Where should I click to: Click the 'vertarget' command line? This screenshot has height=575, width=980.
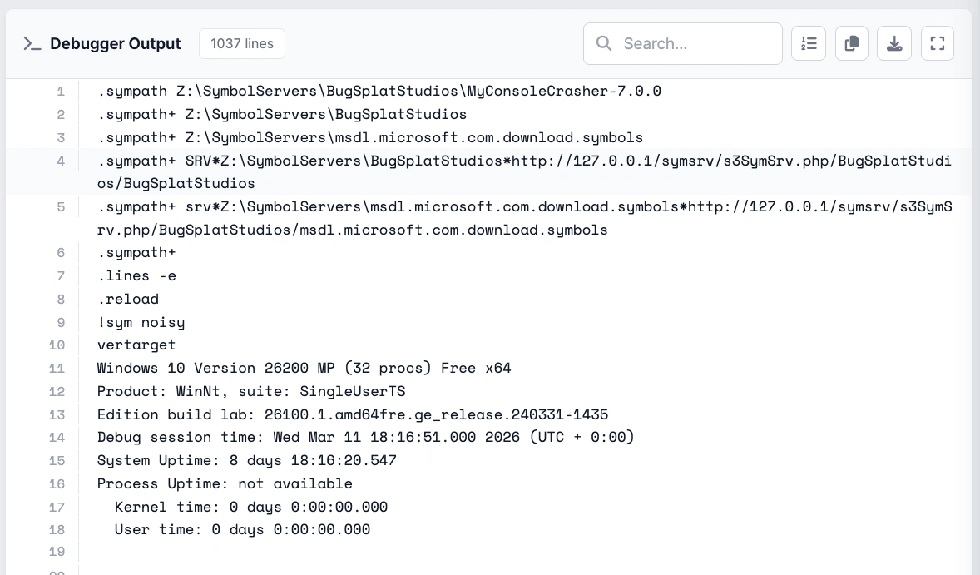(136, 345)
